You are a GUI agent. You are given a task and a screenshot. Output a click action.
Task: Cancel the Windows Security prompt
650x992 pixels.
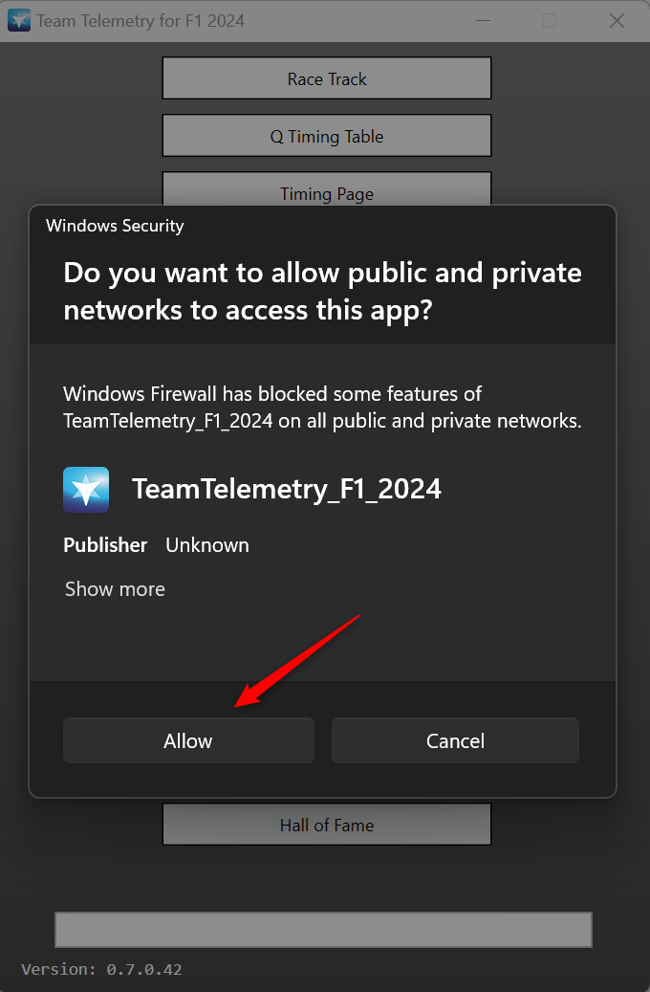[455, 740]
